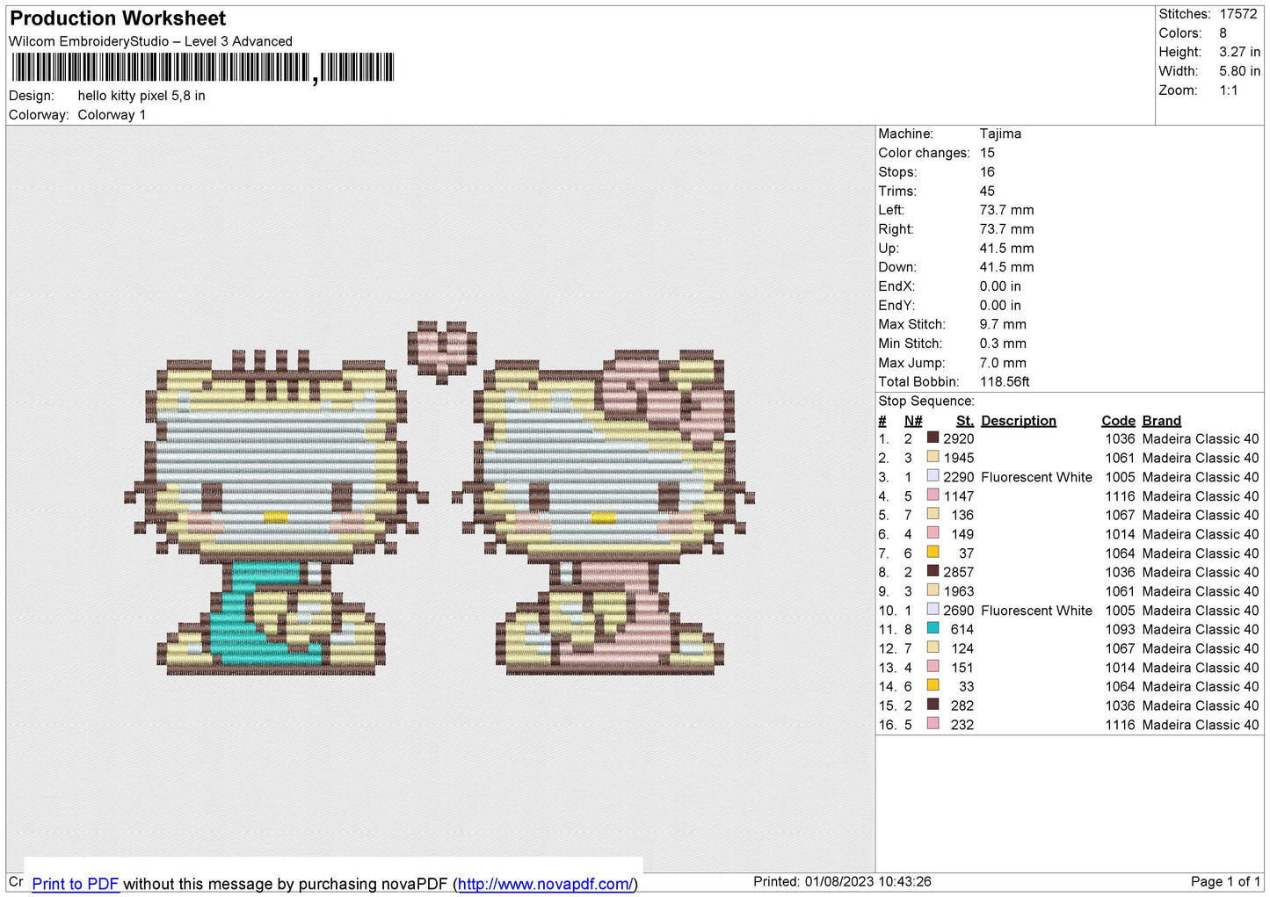Click the Max Stitch value 9.7 mm
The width and height of the screenshot is (1270, 897).
(1003, 324)
